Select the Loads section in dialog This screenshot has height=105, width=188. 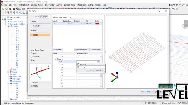pos(40,35)
